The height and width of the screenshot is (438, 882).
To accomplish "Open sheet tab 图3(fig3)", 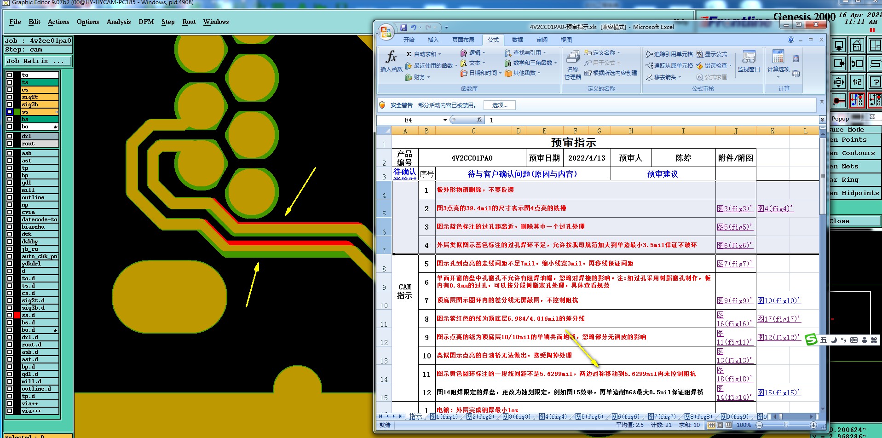I will pos(517,416).
